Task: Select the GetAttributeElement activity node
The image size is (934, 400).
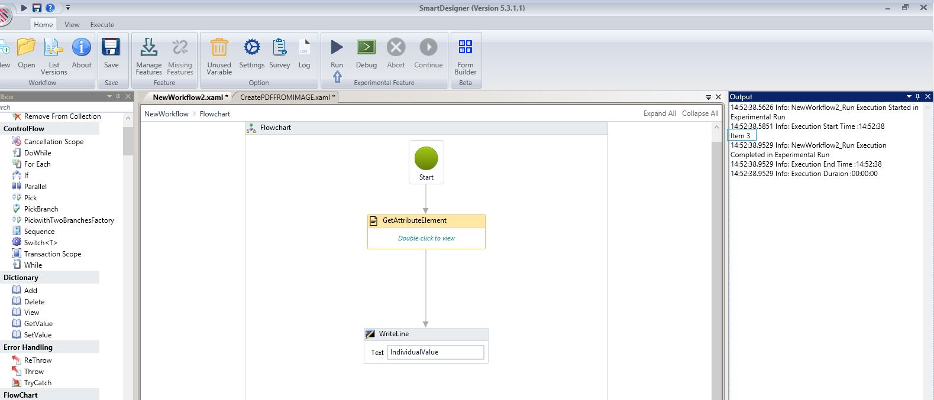Action: [426, 220]
